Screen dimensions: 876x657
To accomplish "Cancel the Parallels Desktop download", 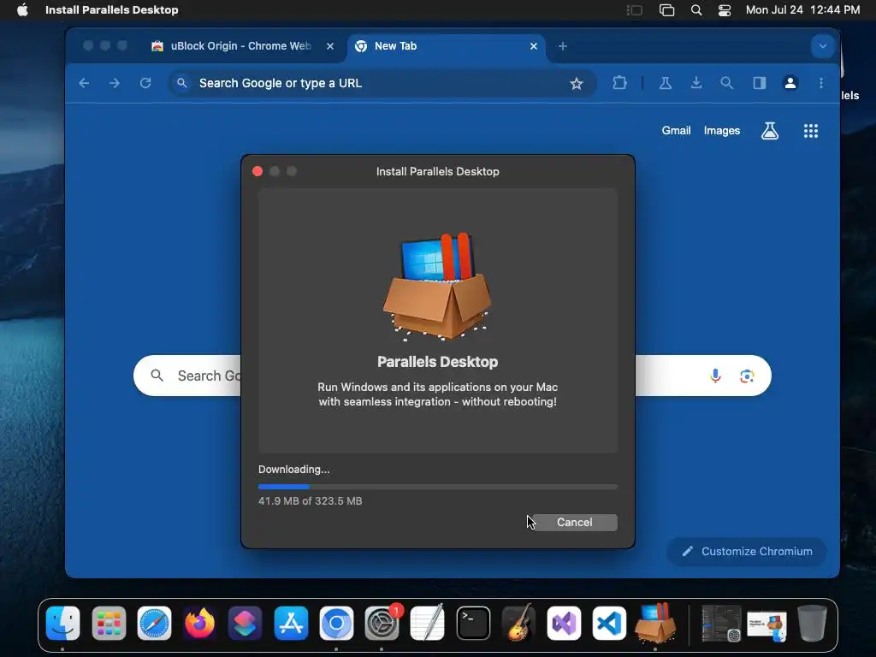I will (574, 523).
